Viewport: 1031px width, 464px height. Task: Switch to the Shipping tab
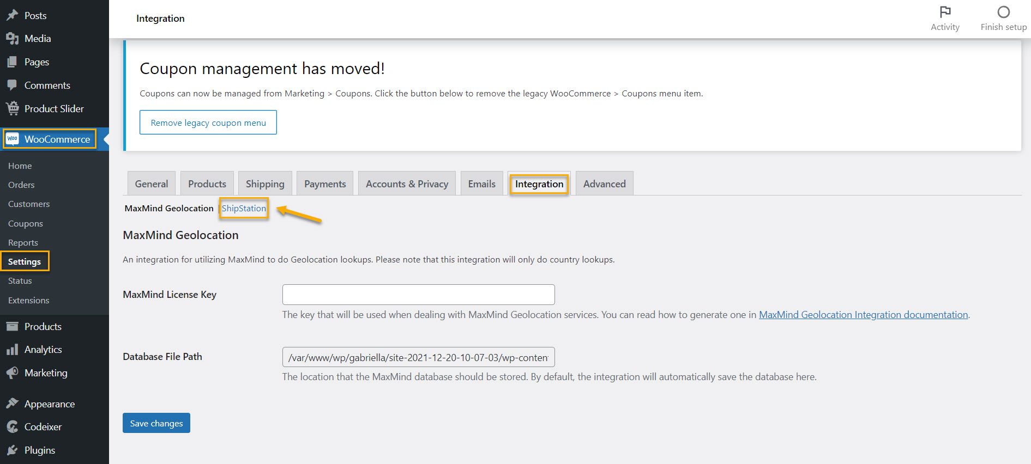point(265,184)
